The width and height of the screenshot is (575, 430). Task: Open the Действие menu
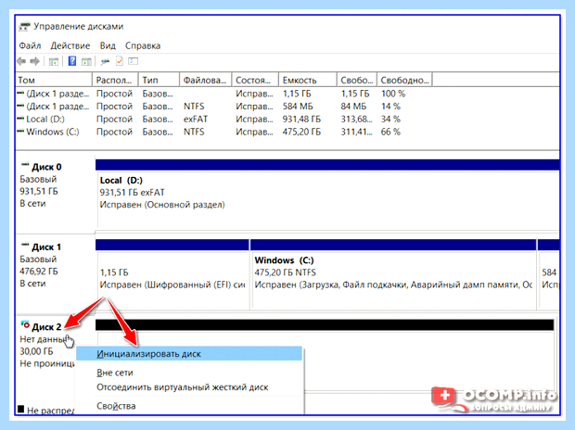pyautogui.click(x=70, y=45)
